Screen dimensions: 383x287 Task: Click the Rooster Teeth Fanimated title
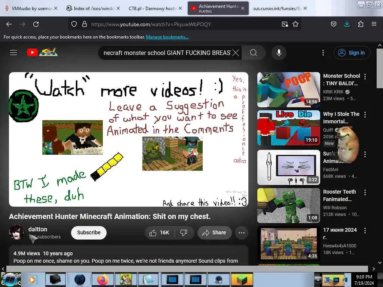coord(340,195)
